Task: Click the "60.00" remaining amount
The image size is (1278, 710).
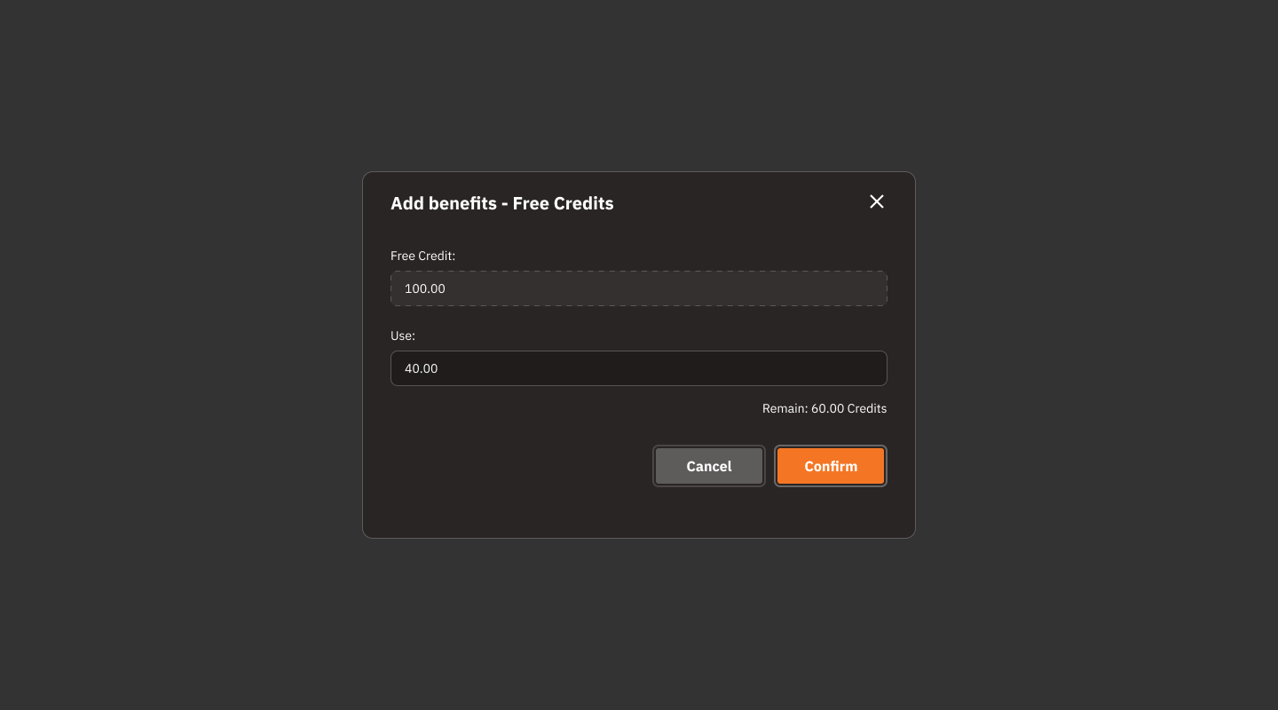Action: tap(827, 408)
